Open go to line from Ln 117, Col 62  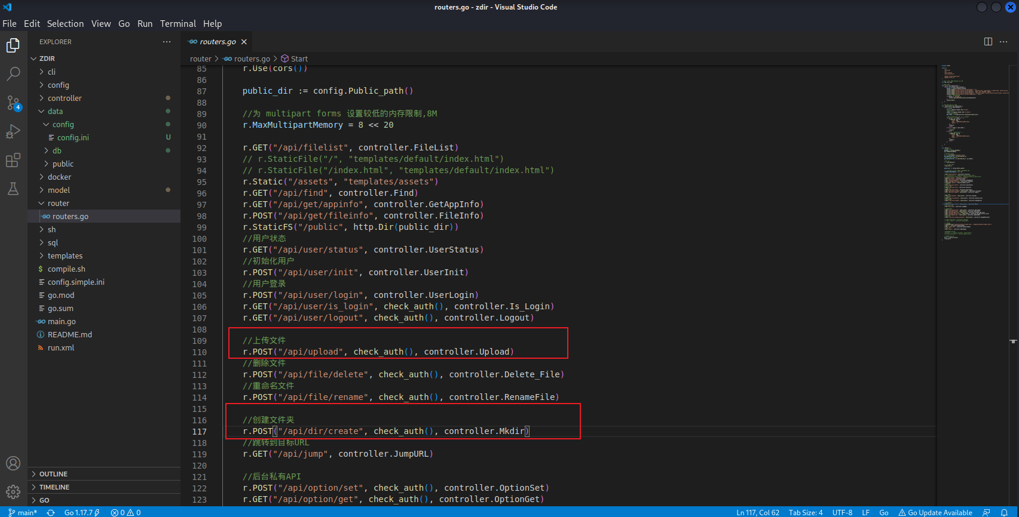tap(758, 512)
